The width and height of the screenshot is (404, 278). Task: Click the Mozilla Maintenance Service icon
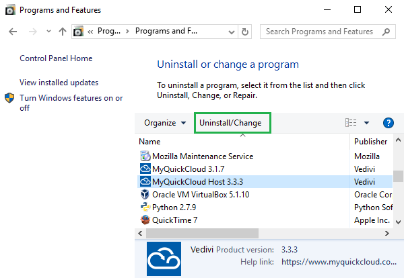coord(145,156)
